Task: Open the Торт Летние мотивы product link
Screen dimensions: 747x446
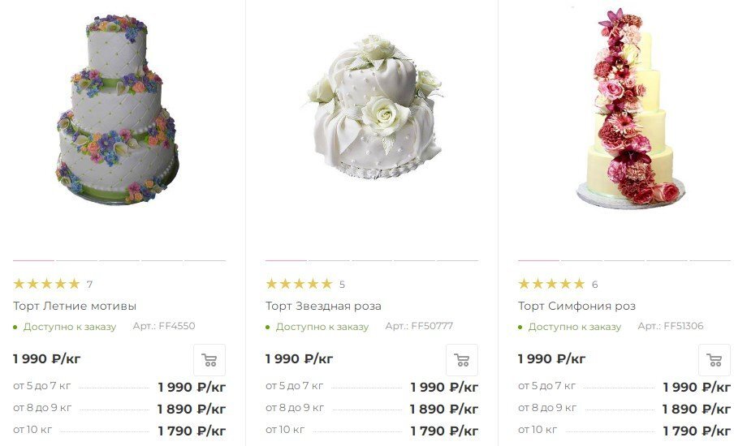Action: tap(75, 306)
